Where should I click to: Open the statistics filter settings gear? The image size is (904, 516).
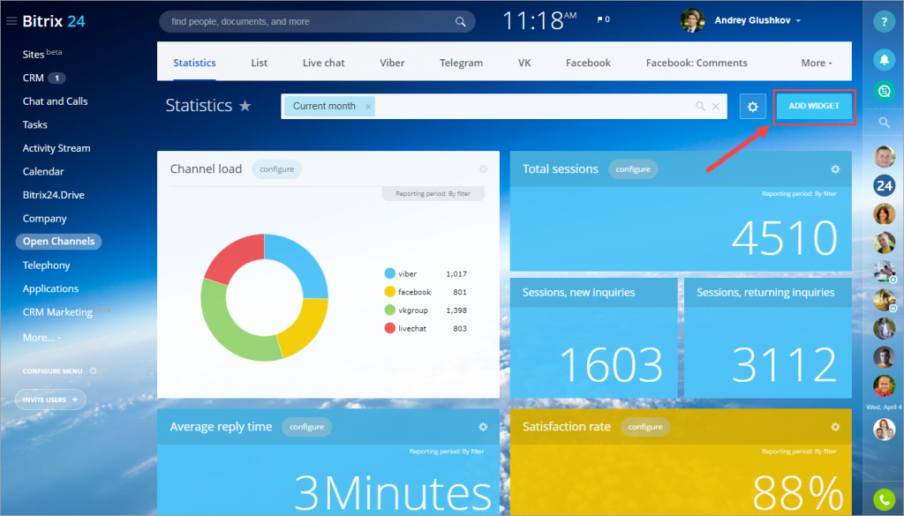(752, 107)
